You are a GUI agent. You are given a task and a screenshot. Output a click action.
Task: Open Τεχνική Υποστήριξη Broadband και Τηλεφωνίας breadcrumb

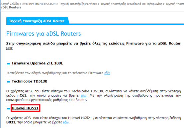[131, 4]
